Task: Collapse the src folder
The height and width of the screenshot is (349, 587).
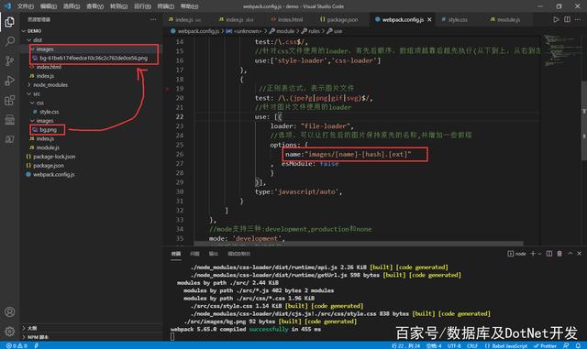Action: click(x=29, y=93)
